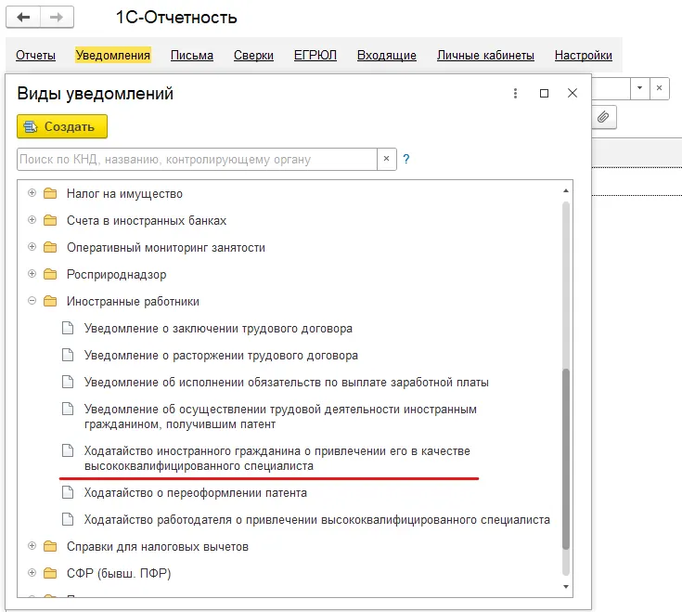This screenshot has width=682, height=612.
Task: Click folder icon of Иностранные работники
Action: tap(50, 301)
